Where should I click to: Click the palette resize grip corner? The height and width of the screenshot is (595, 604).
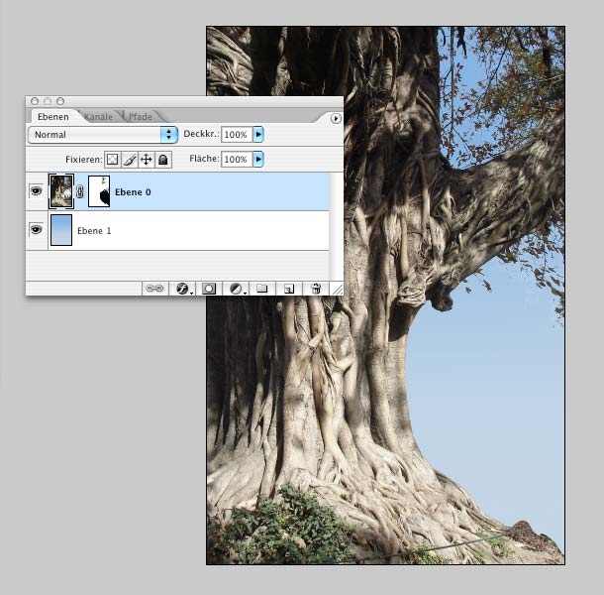click(x=338, y=289)
